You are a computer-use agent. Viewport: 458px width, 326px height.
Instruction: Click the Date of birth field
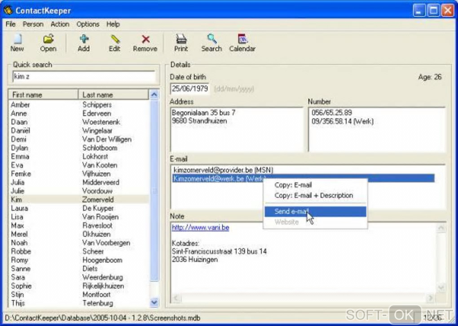[x=189, y=89]
